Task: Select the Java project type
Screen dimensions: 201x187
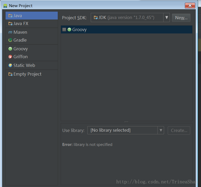Action: pos(32,16)
